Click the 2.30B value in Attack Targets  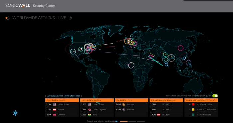point(84,104)
